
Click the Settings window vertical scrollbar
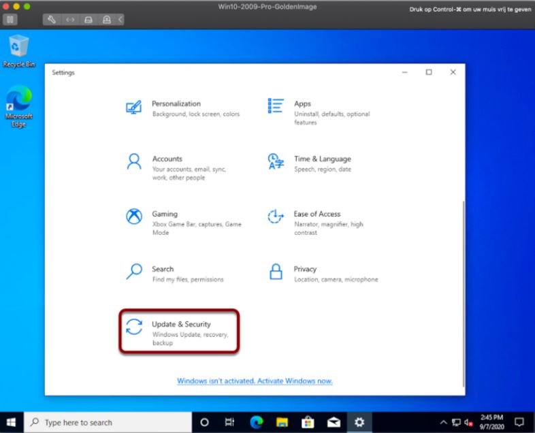point(464,293)
